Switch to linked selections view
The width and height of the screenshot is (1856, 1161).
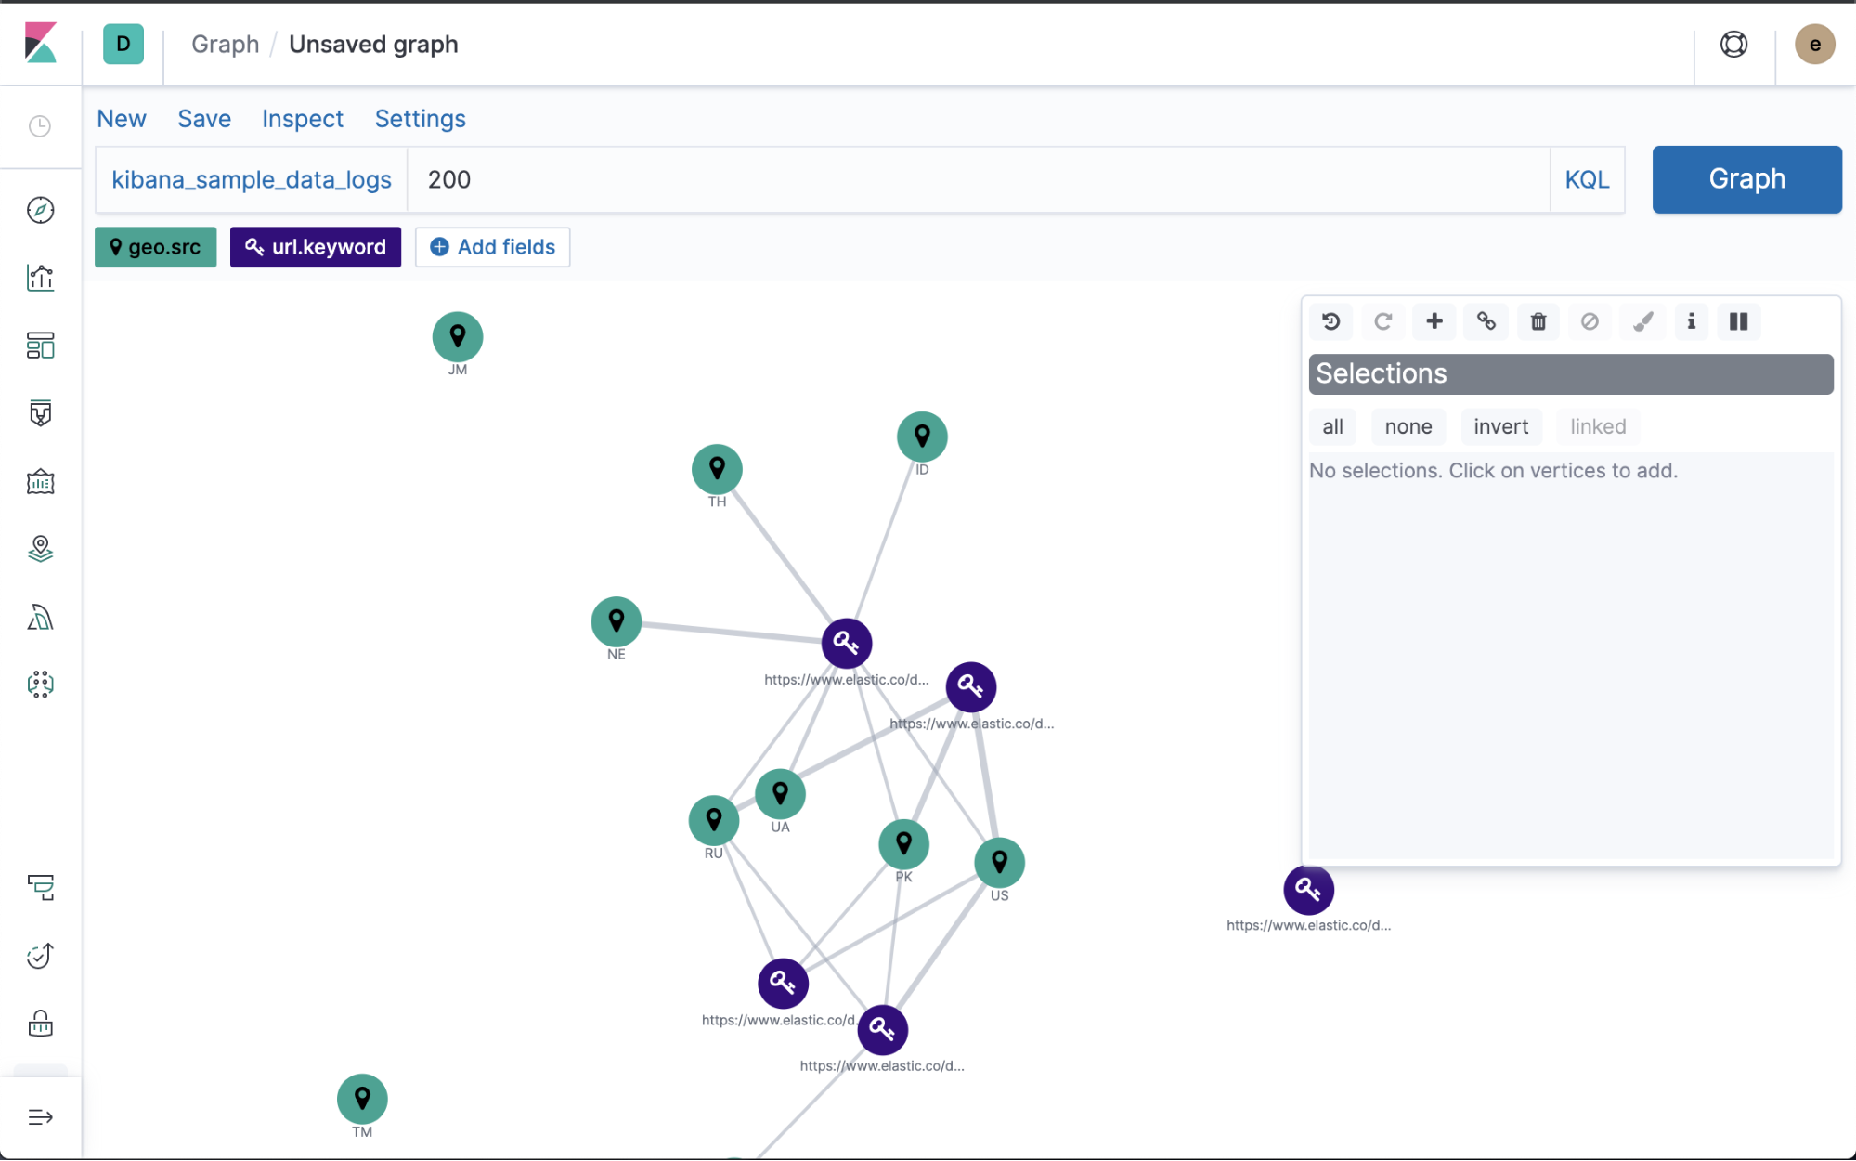pyautogui.click(x=1598, y=425)
